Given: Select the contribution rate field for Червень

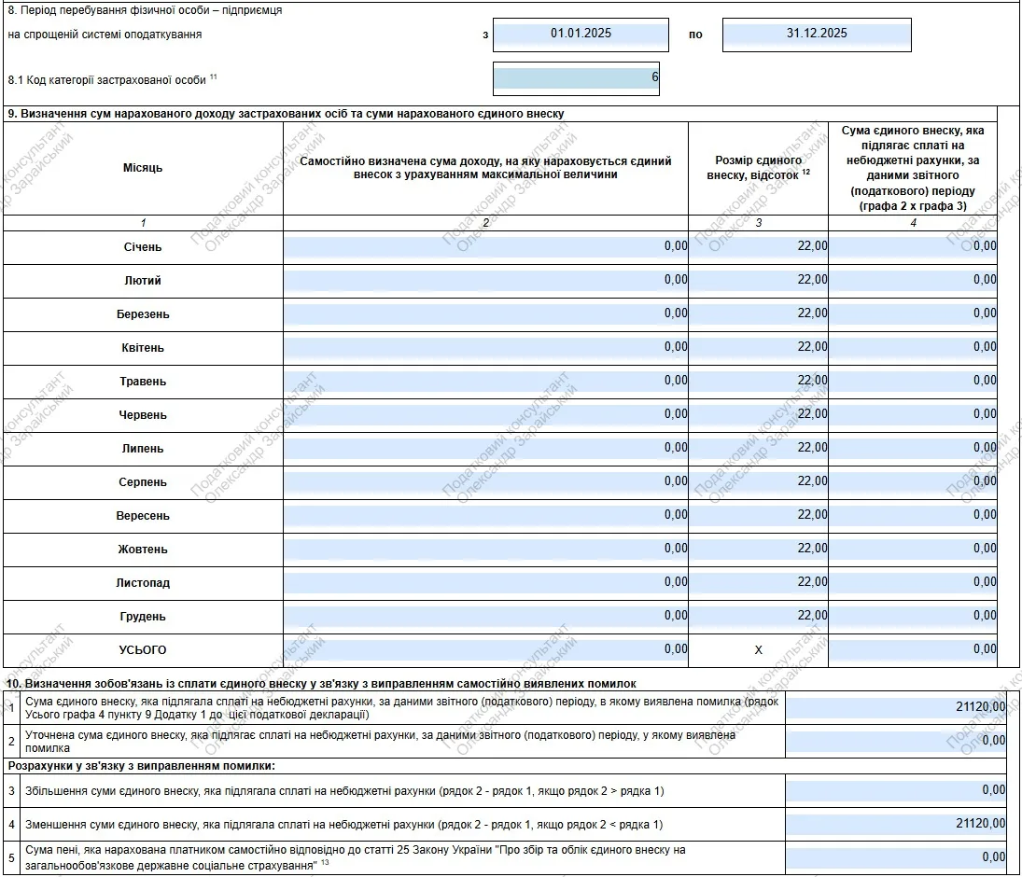Looking at the screenshot, I should [758, 415].
